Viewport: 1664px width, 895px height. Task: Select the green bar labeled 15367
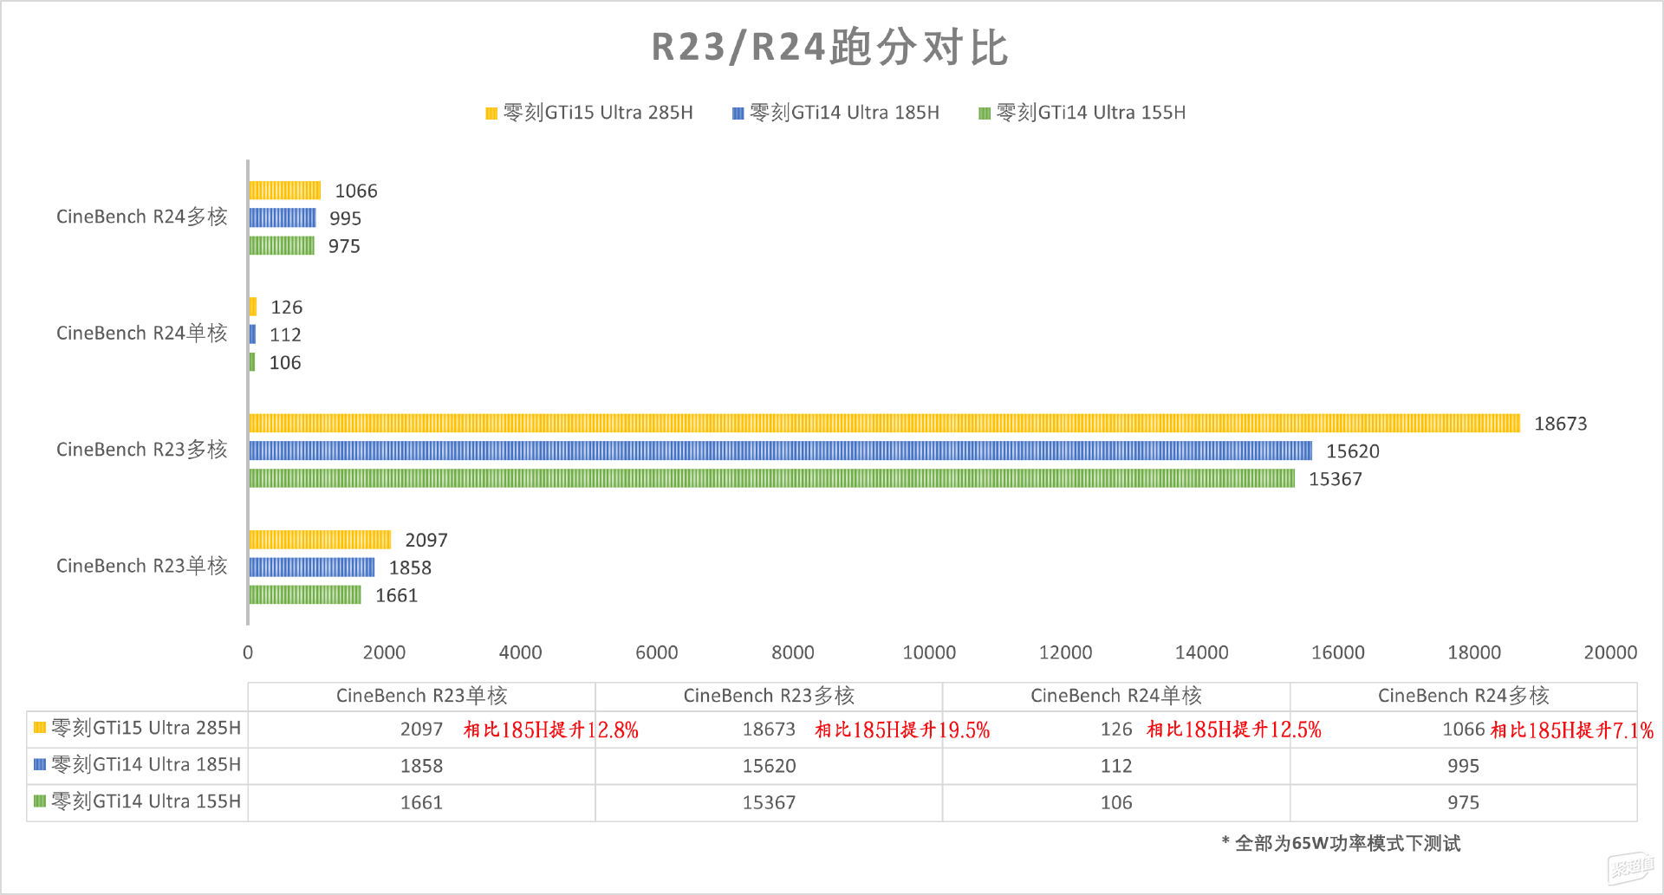pyautogui.click(x=771, y=478)
